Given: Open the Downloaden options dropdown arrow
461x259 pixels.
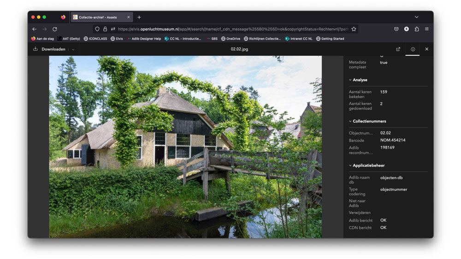Looking at the screenshot, I should coord(73,50).
